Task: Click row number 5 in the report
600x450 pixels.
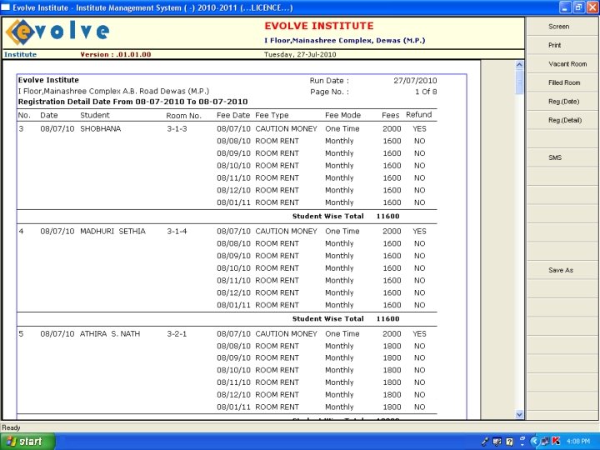Action: click(21, 334)
